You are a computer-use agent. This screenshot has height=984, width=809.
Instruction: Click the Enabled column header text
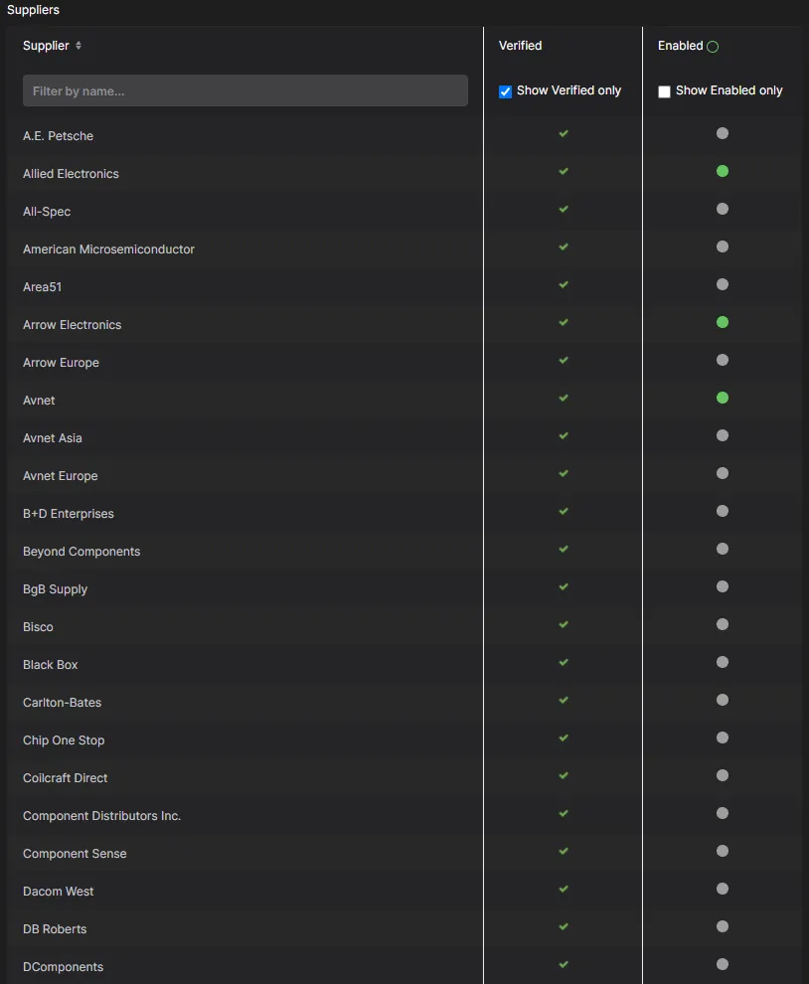tap(681, 46)
